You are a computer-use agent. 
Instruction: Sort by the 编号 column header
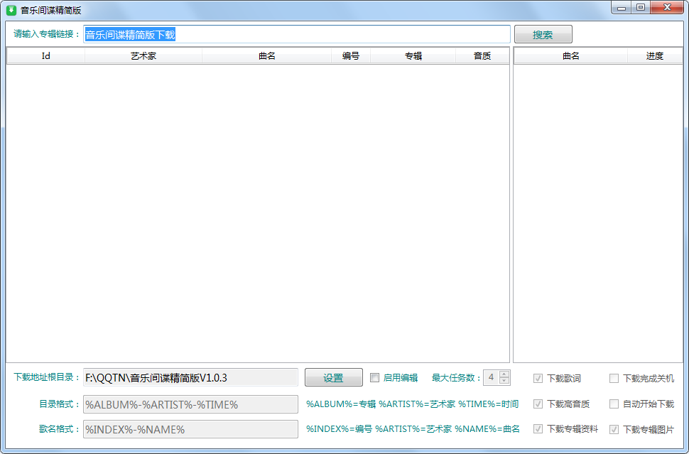tap(351, 56)
